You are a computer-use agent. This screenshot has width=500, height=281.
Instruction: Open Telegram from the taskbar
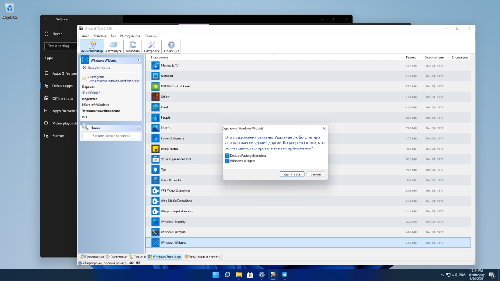(284, 275)
